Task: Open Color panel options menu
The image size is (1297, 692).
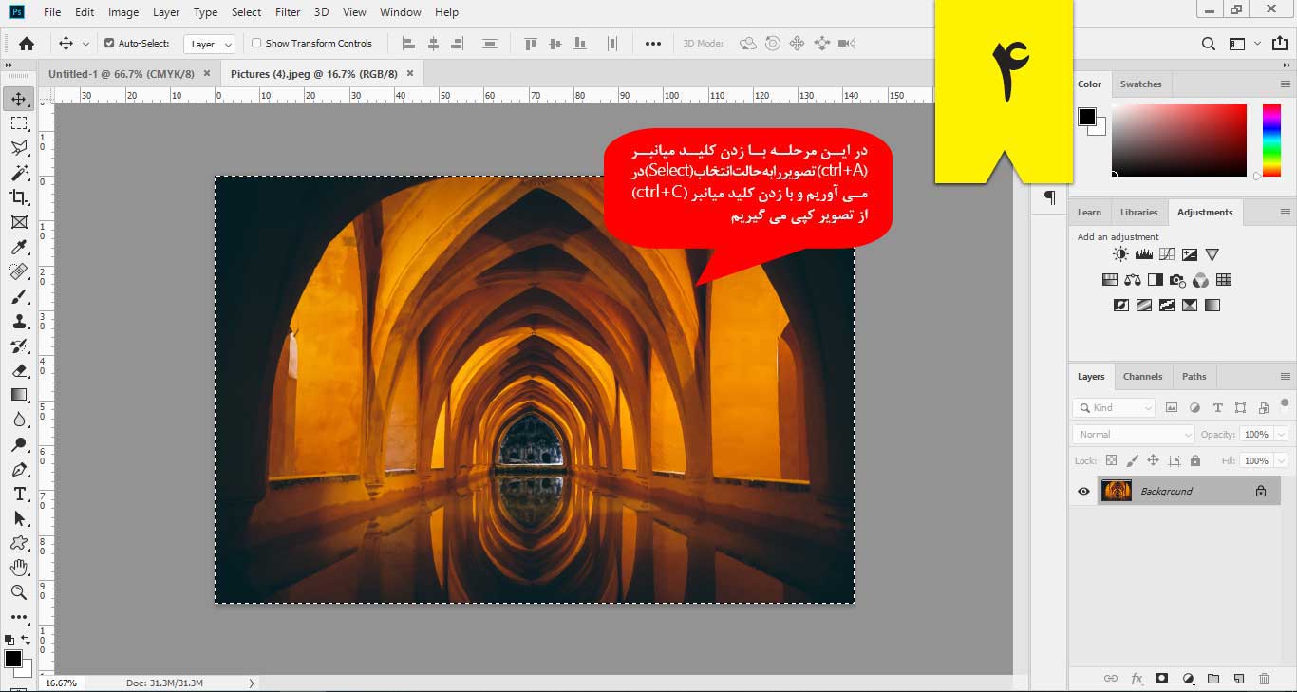Action: [x=1285, y=84]
